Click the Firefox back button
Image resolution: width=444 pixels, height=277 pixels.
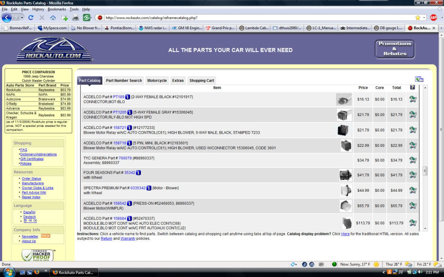[7, 17]
